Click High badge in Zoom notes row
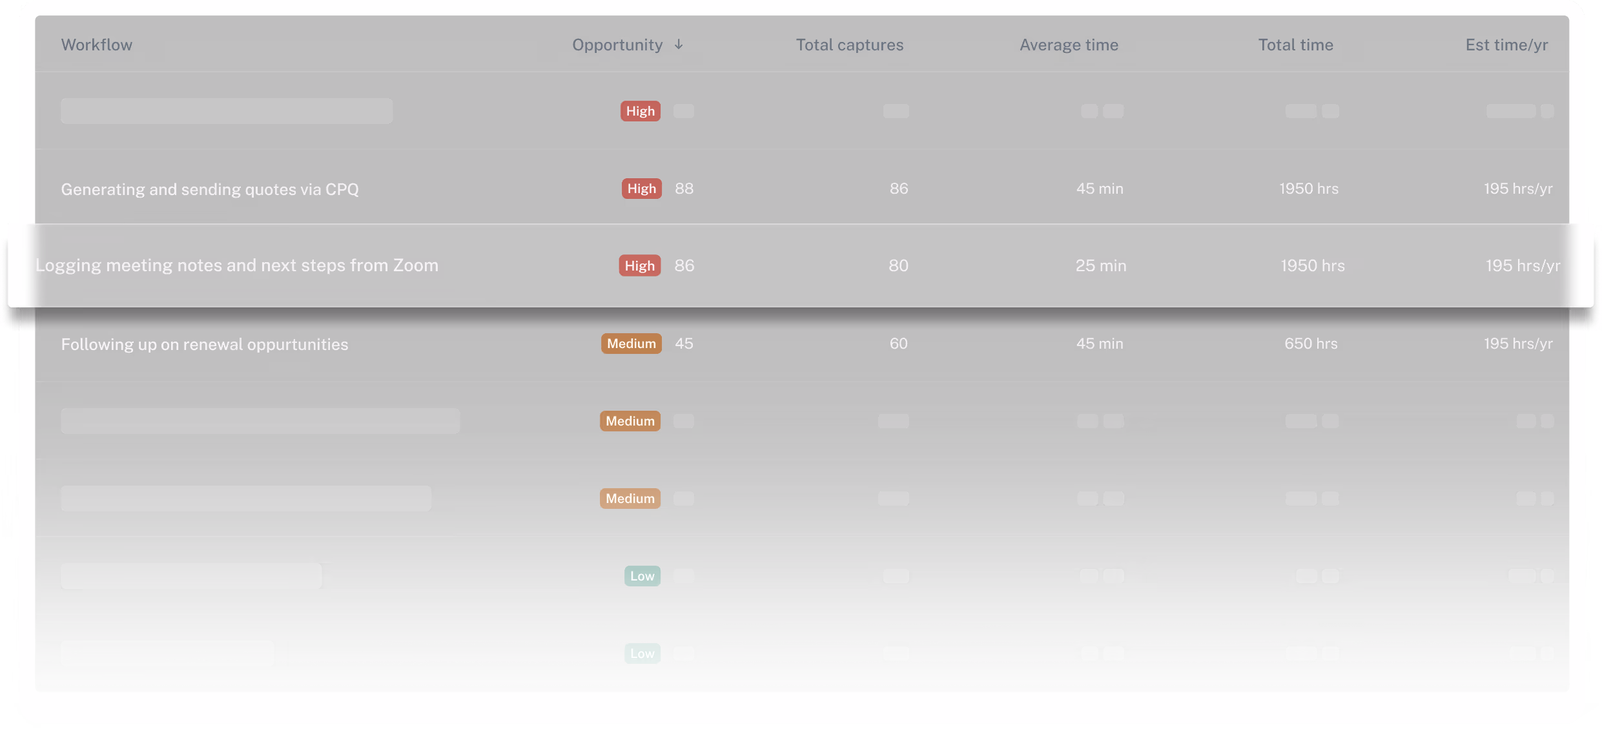Image resolution: width=1602 pixels, height=731 pixels. (639, 265)
